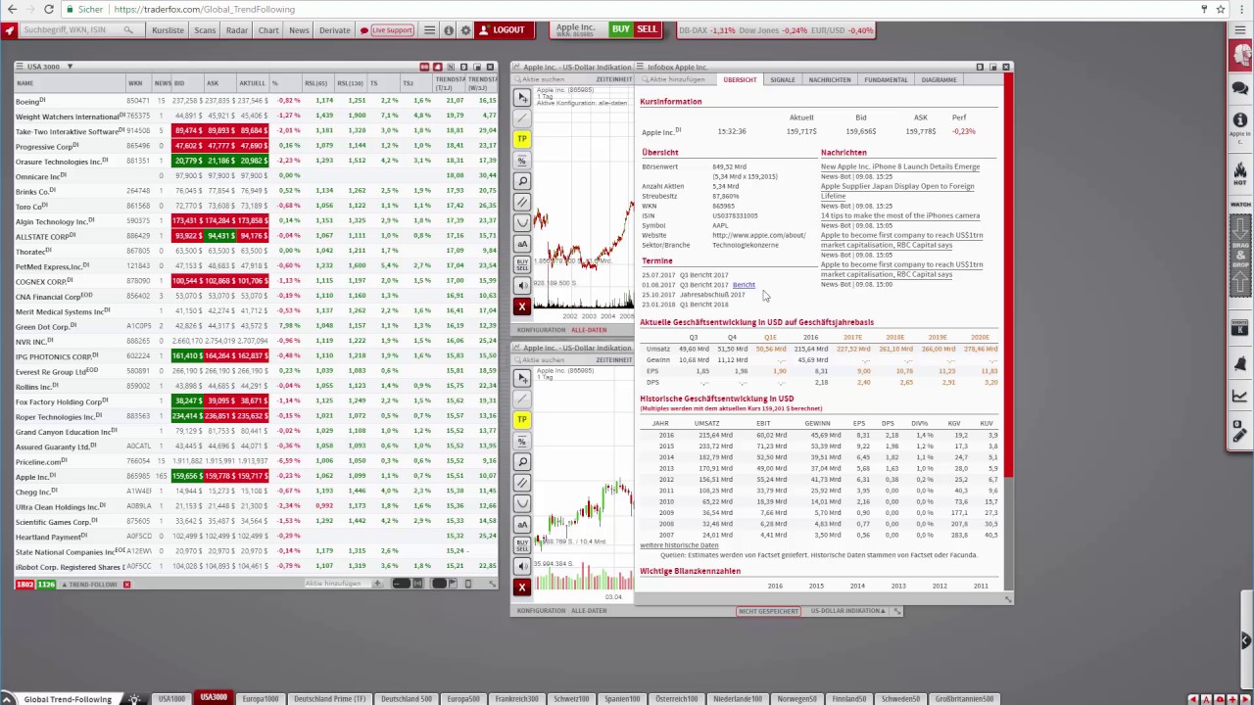Viewport: 1254px width, 705px height.
Task: Select the parallel channel tool in upper chart
Action: tap(522, 202)
